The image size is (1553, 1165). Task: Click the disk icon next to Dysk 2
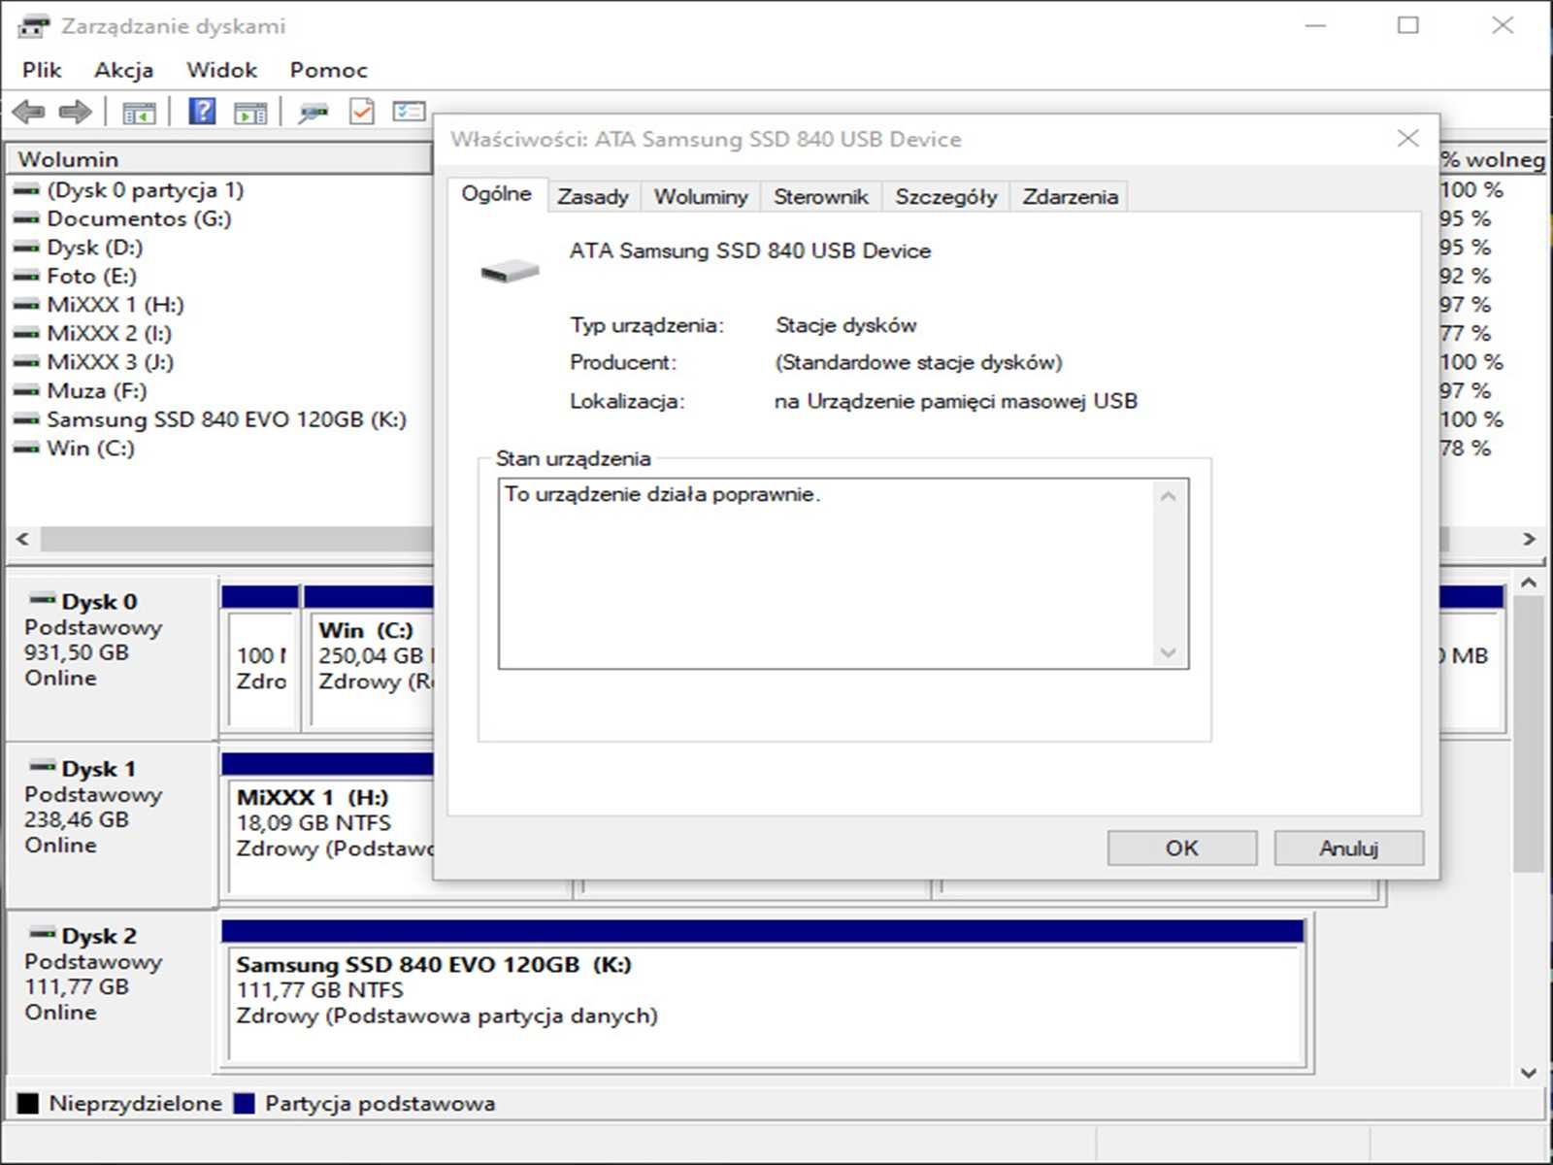click(x=43, y=933)
